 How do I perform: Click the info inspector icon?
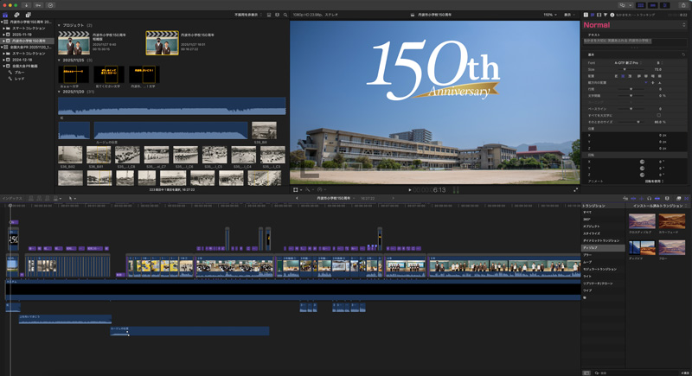pos(612,15)
